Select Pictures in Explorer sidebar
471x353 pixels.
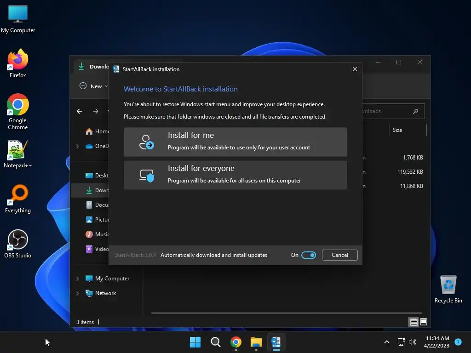(x=97, y=219)
